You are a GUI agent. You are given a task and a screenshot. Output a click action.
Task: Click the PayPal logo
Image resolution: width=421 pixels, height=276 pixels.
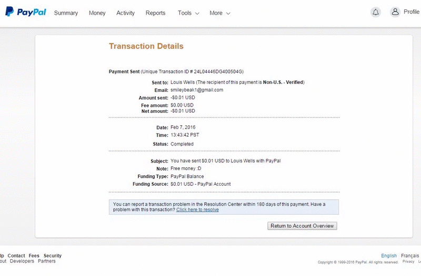[x=25, y=12]
